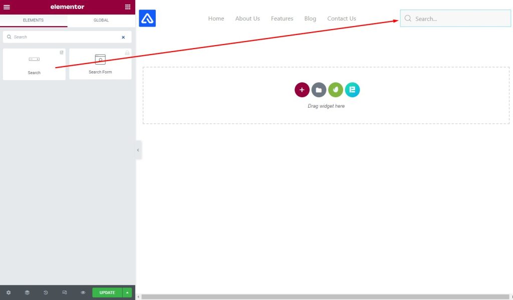Open template library folder button
513x300 pixels.
[x=319, y=90]
